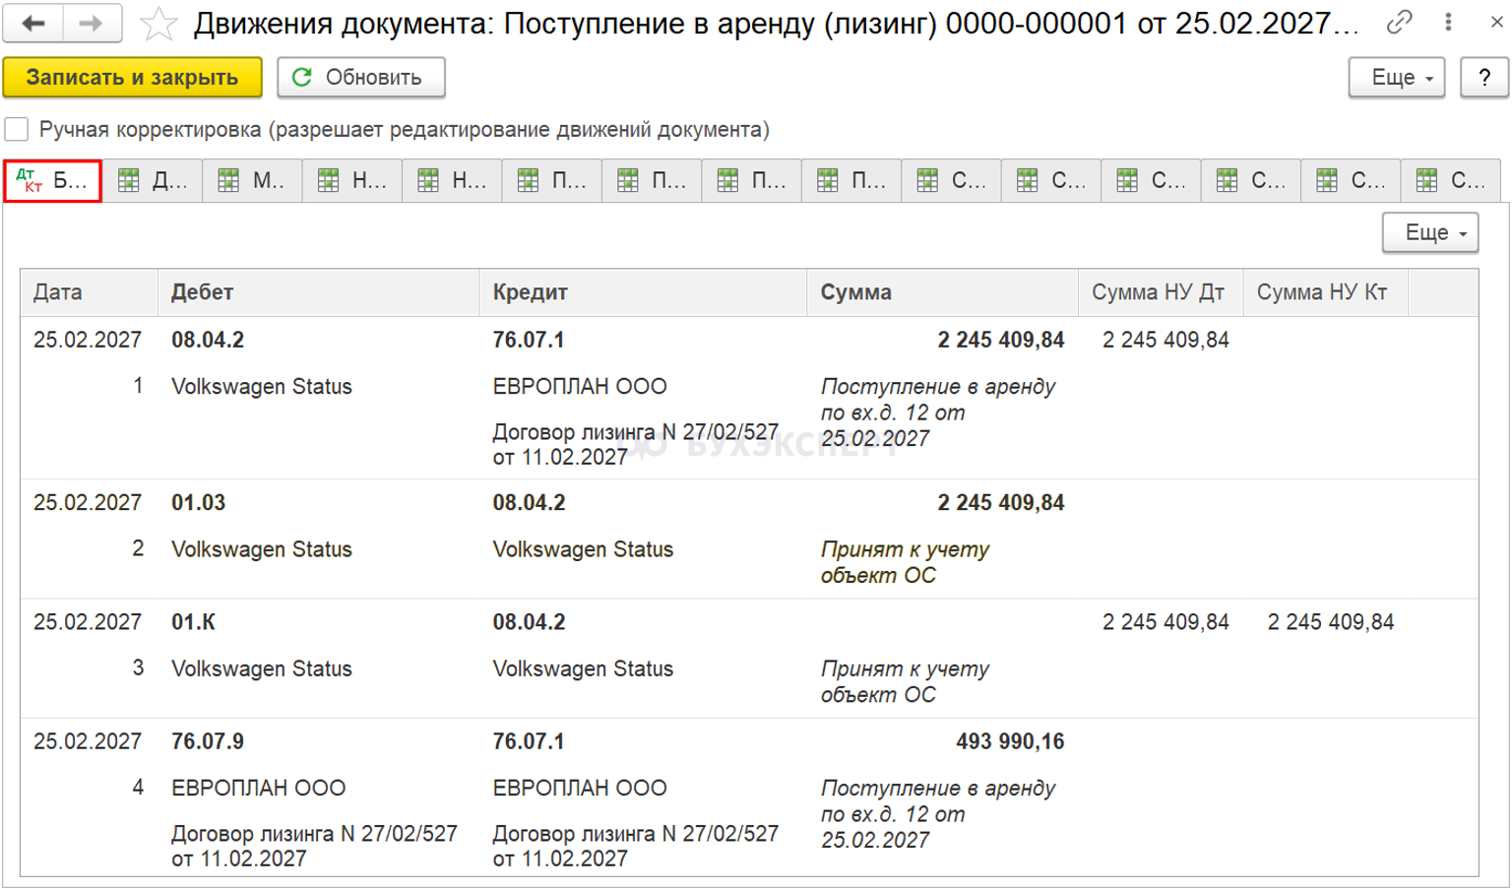Open the third П... register tab
Viewport: 1512px width, 890px height.
click(752, 180)
